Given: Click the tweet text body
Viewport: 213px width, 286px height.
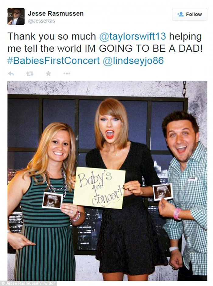Looking at the screenshot, I should [105, 48].
